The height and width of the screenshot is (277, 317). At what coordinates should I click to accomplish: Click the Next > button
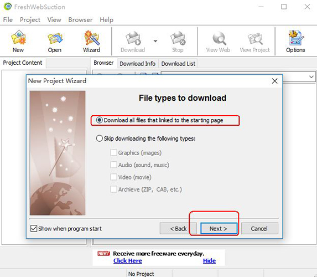point(219,229)
